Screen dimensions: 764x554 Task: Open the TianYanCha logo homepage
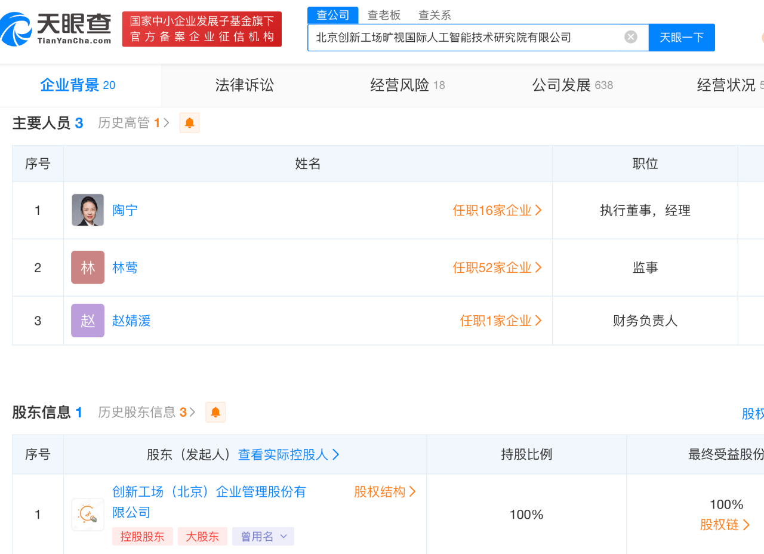pyautogui.click(x=56, y=29)
